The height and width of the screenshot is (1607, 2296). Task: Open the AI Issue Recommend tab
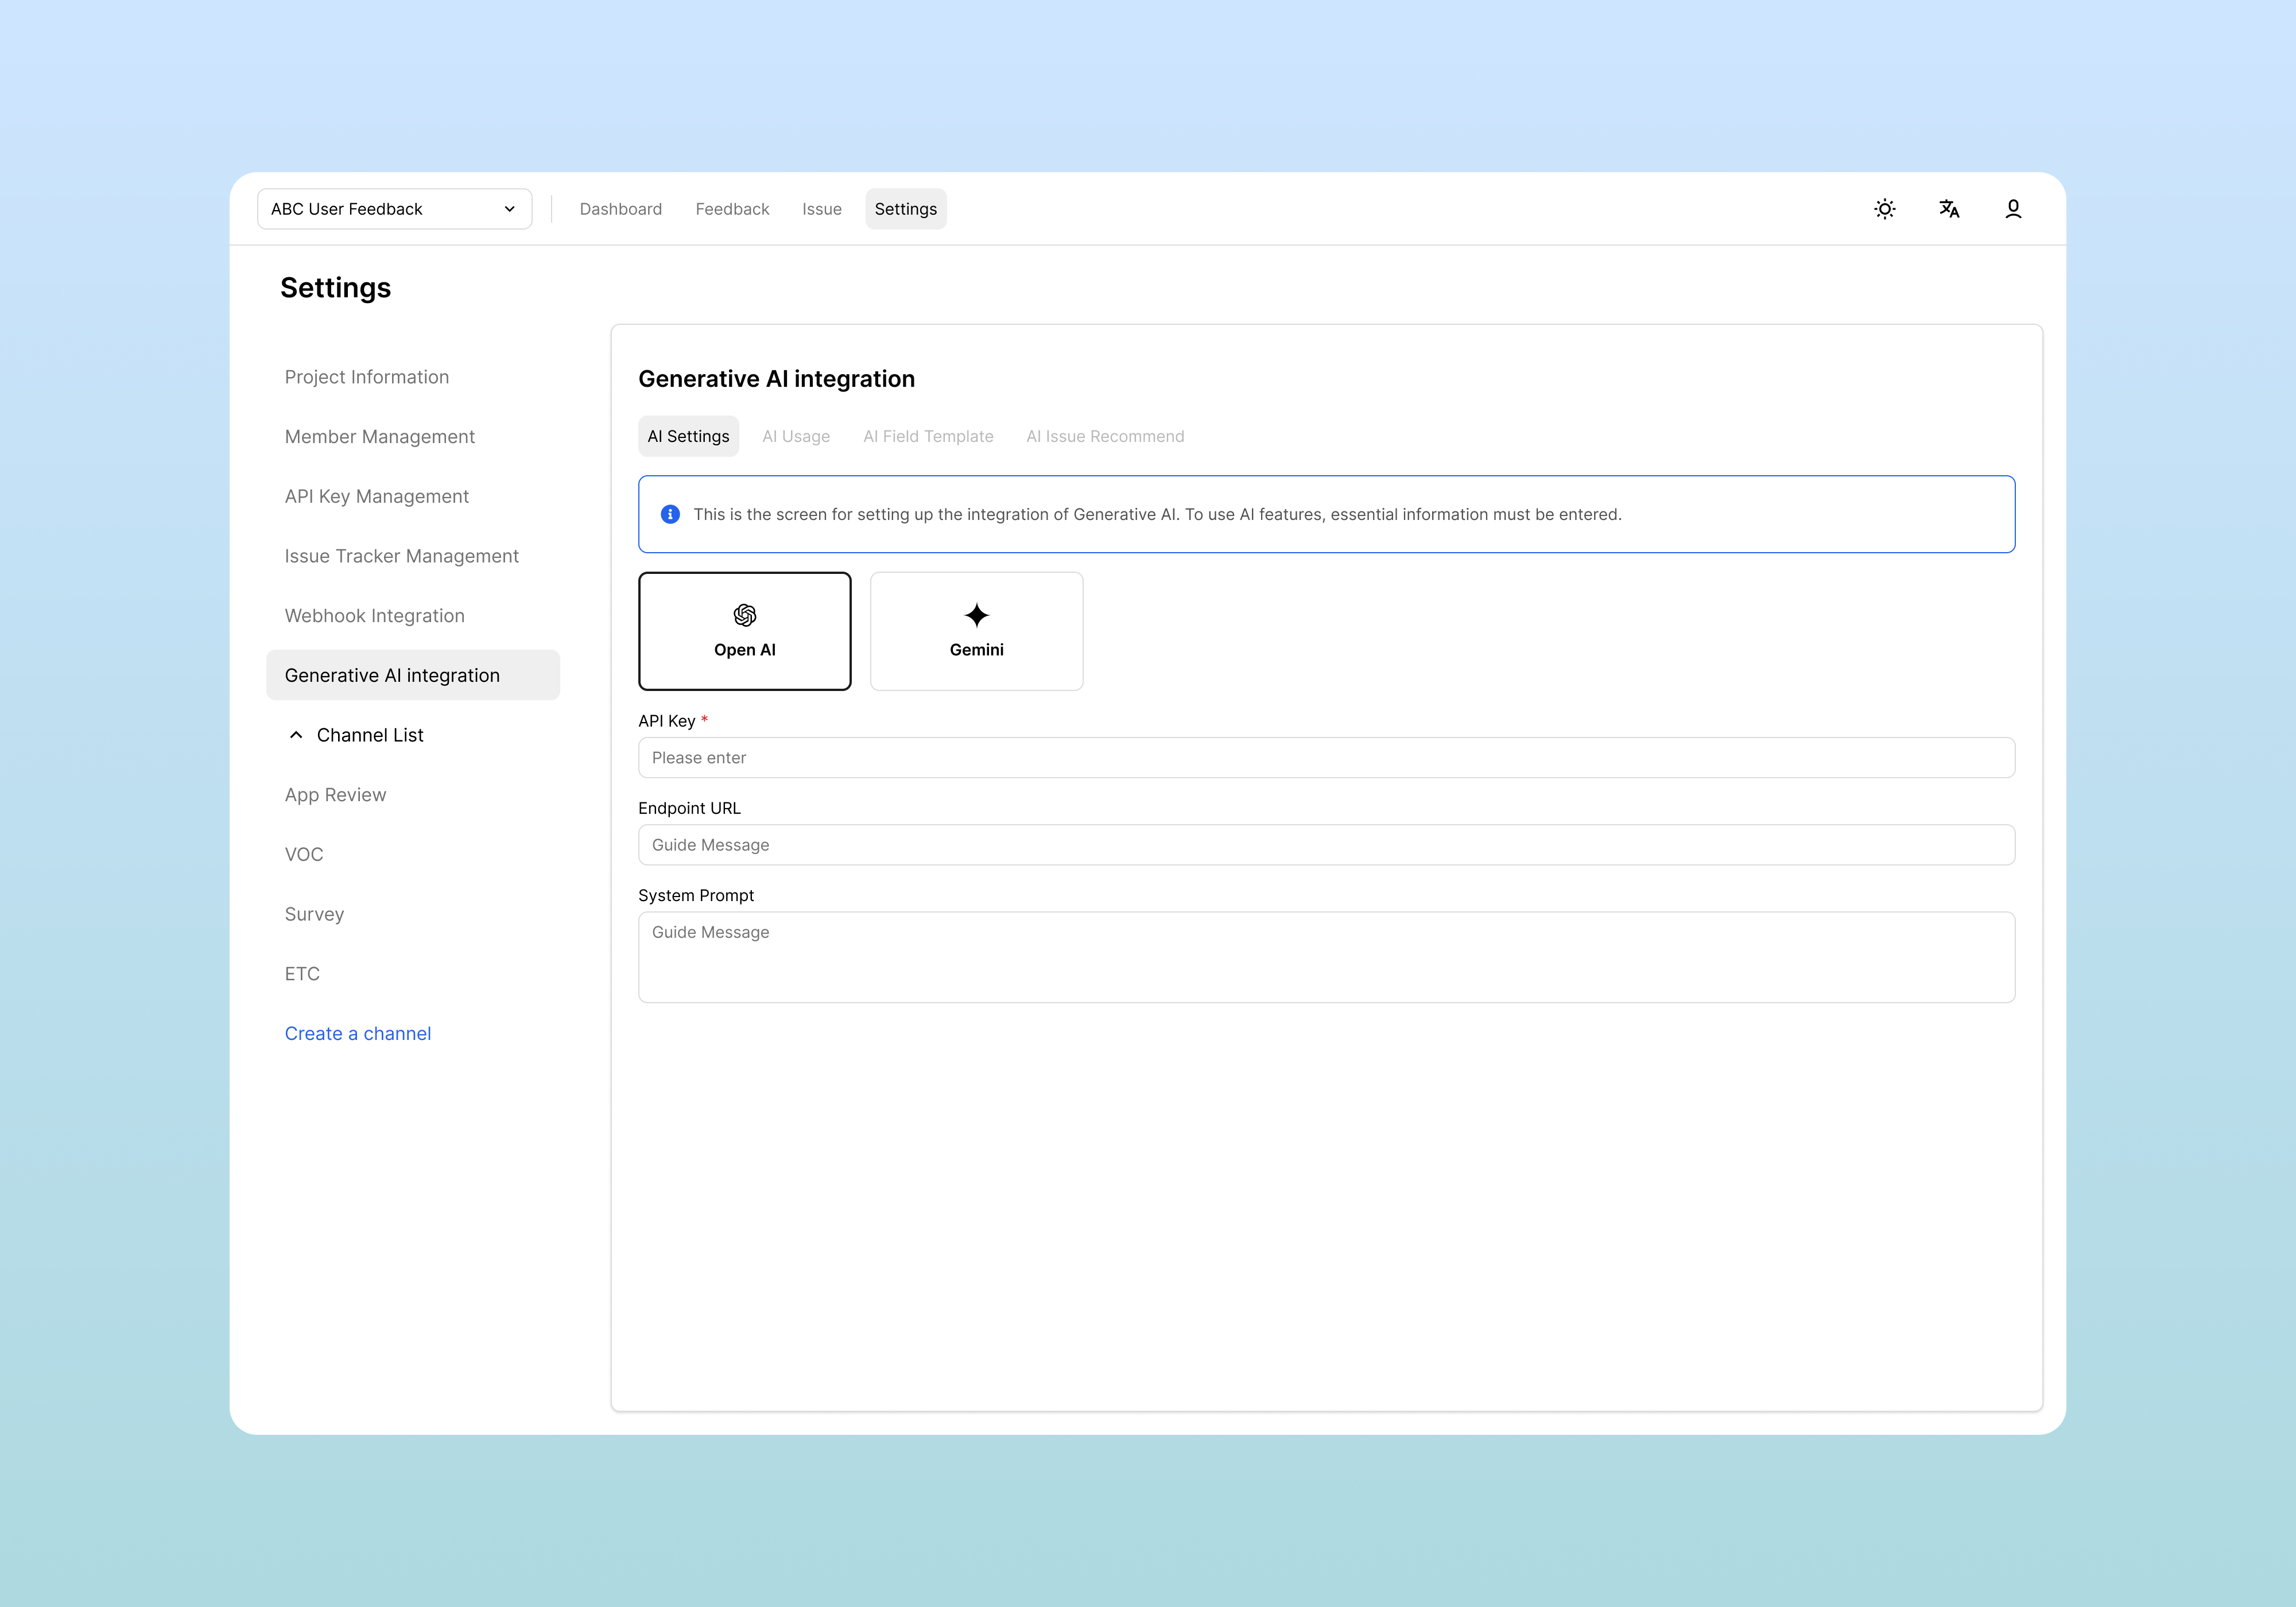coord(1105,436)
